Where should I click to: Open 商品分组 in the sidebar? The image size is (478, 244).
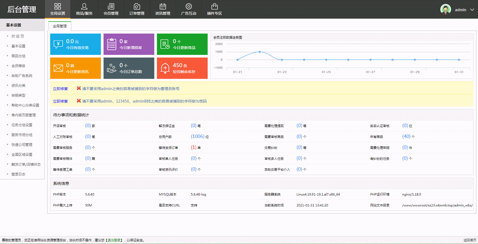pos(18,56)
